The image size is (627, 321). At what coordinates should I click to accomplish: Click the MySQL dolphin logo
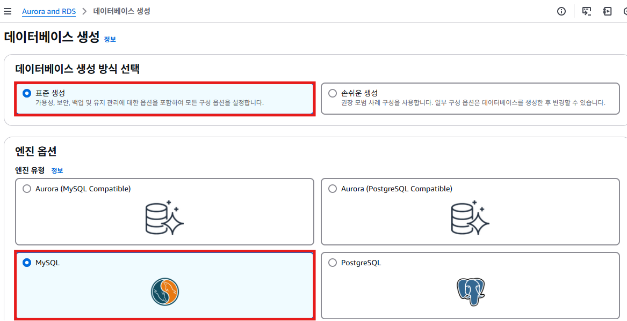point(165,292)
